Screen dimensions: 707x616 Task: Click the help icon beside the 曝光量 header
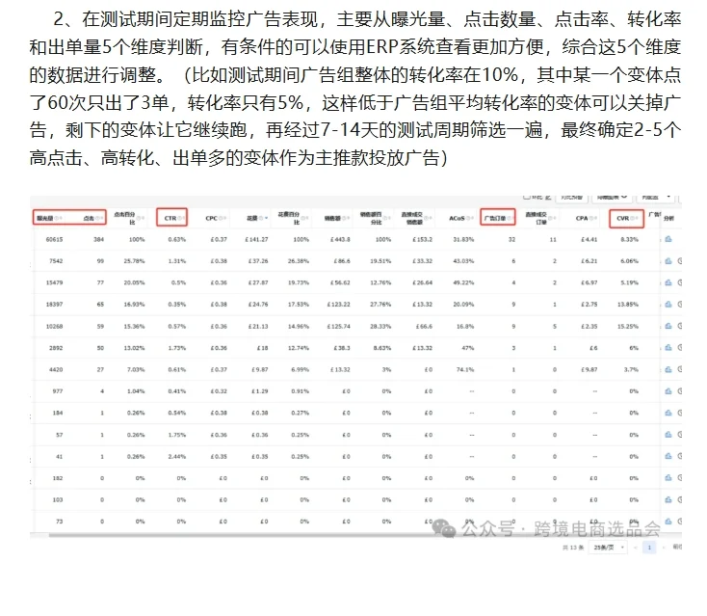(x=57, y=219)
